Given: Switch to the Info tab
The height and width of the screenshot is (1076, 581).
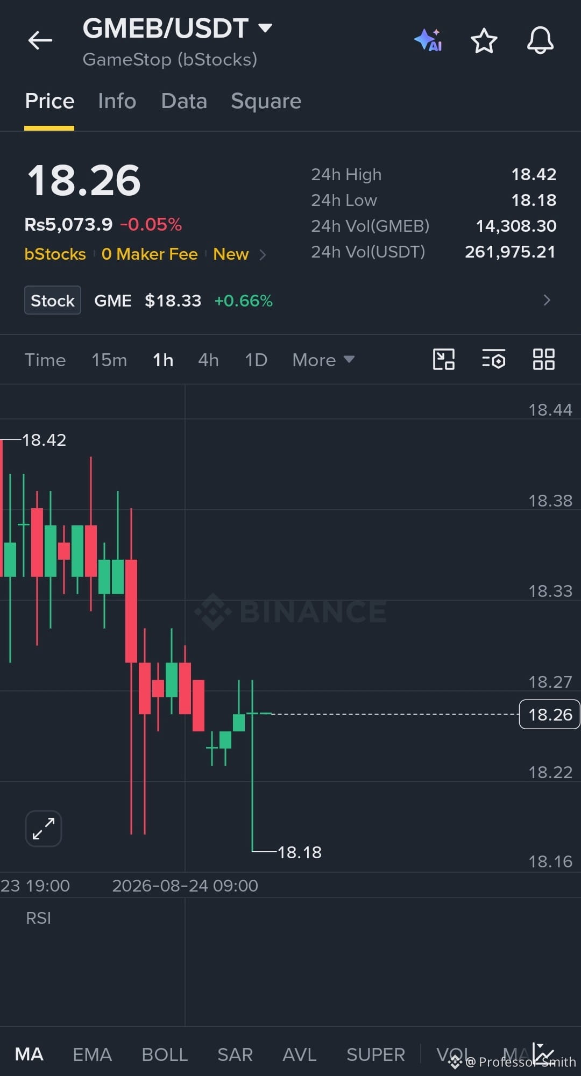Looking at the screenshot, I should (x=117, y=101).
